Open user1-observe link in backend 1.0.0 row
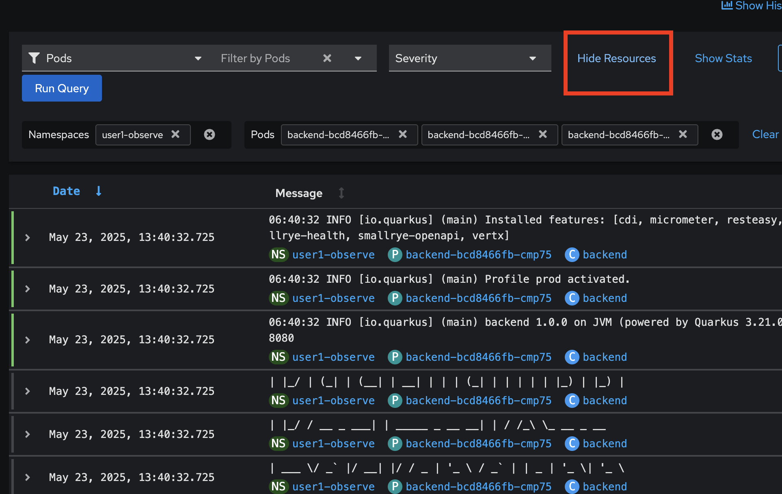782x494 pixels. [x=333, y=357]
